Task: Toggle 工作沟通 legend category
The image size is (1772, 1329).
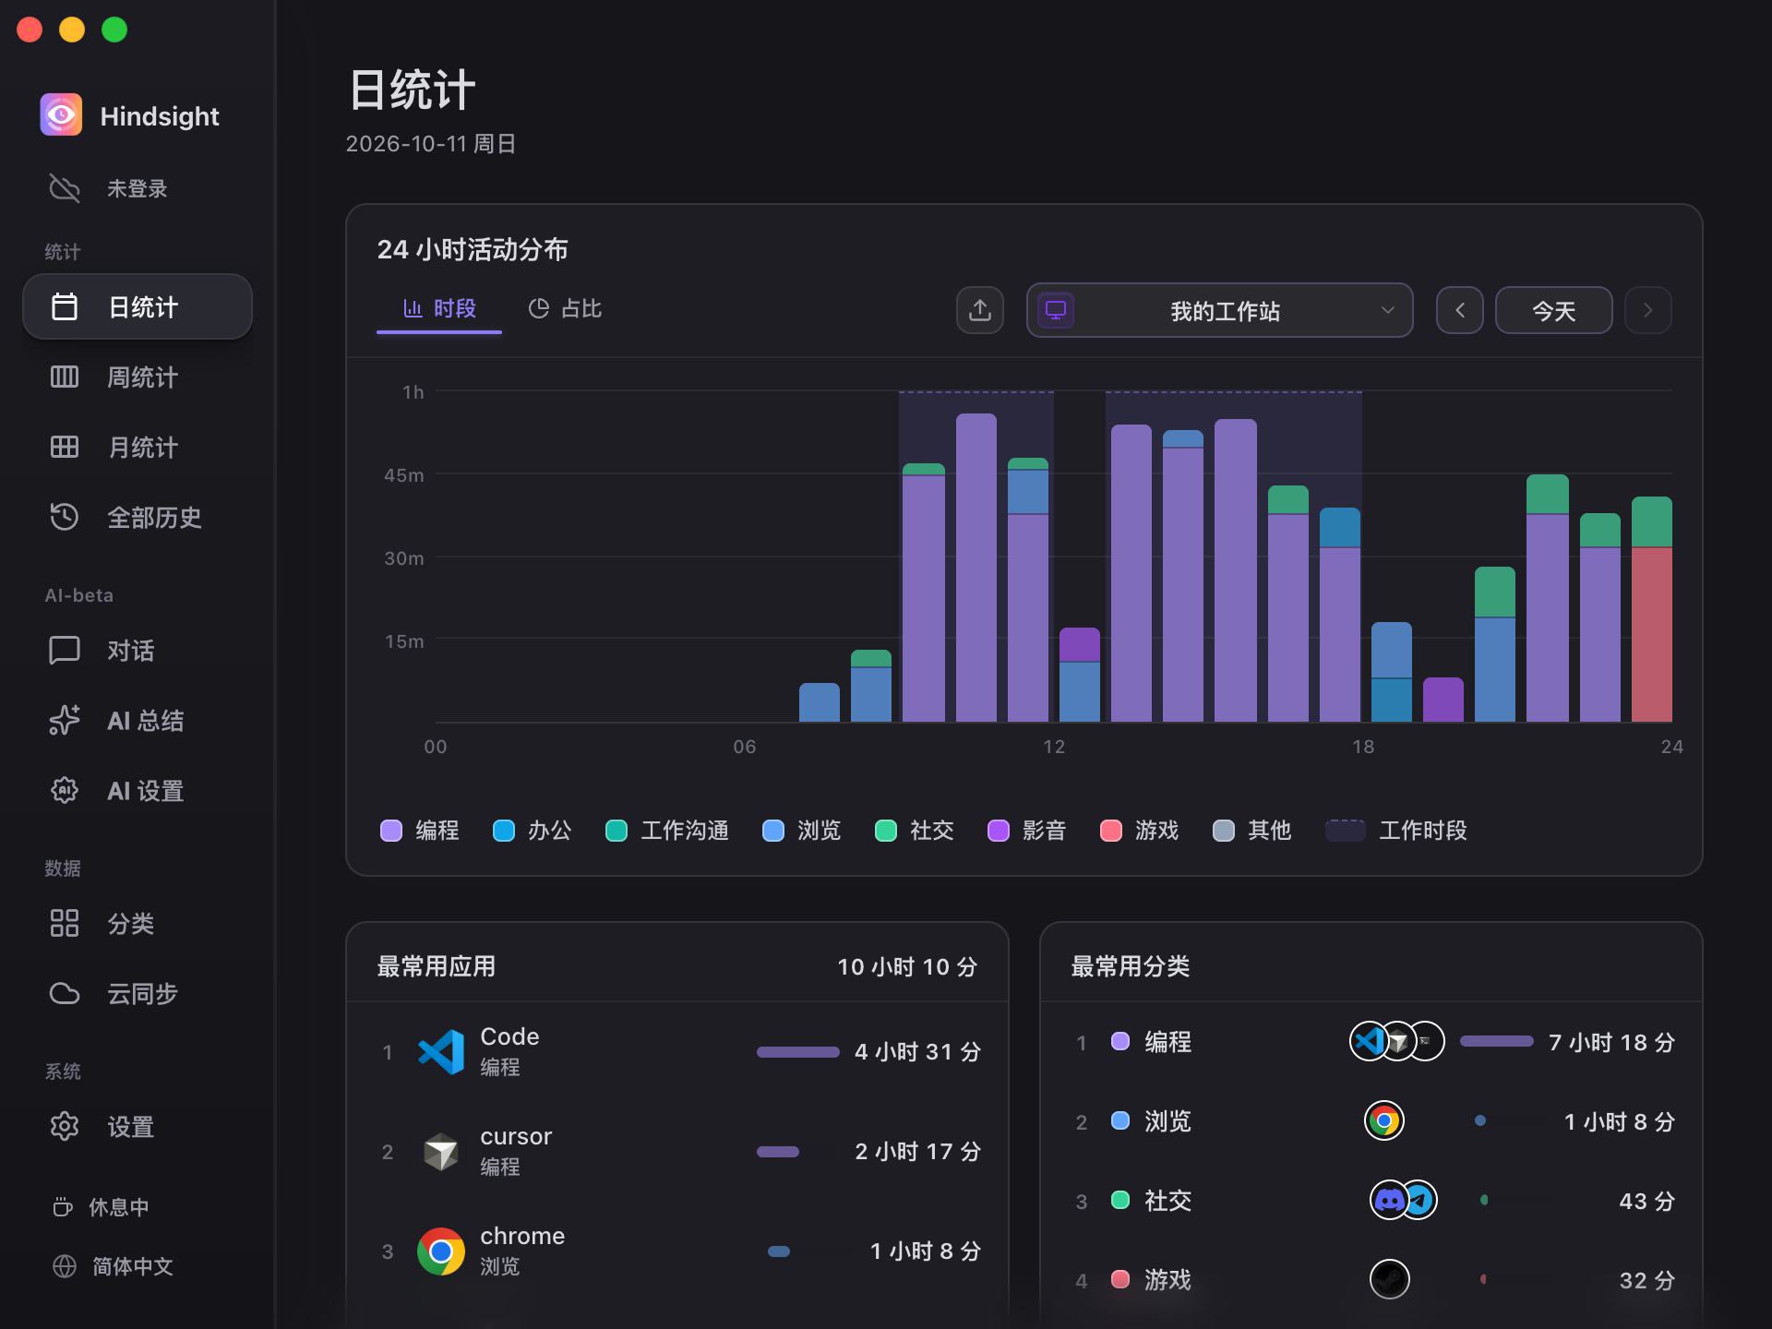Action: [667, 831]
